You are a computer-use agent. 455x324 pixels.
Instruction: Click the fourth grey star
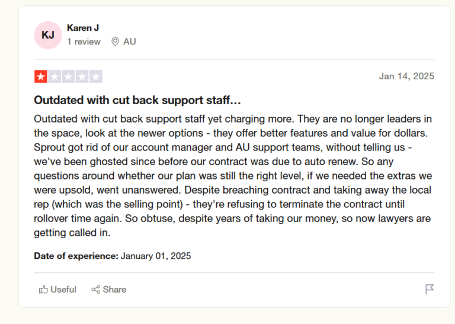point(82,76)
